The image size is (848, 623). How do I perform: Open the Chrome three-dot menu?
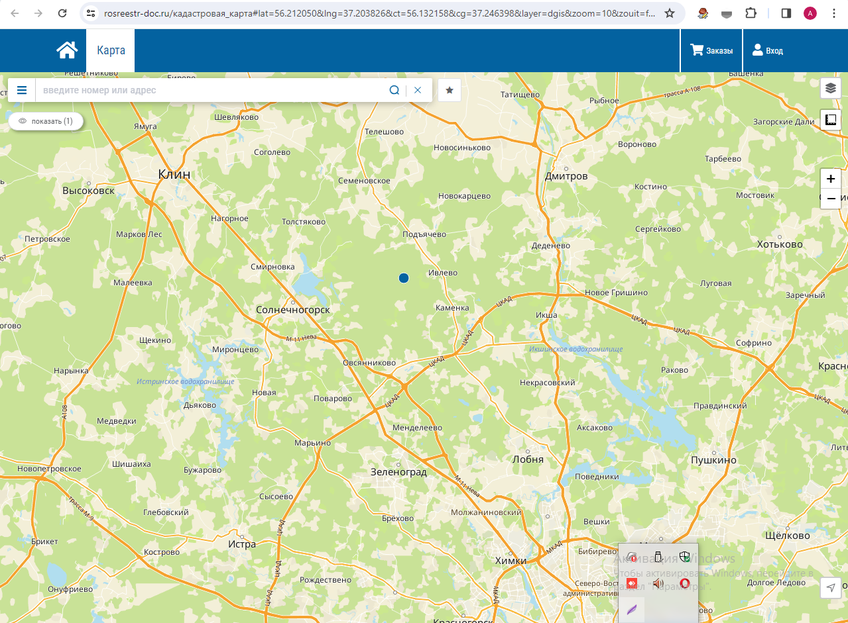coord(834,13)
